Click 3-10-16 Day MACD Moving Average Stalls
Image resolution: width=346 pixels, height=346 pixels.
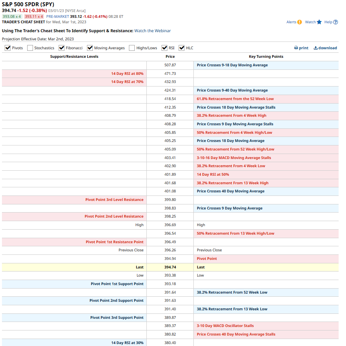[x=234, y=158]
